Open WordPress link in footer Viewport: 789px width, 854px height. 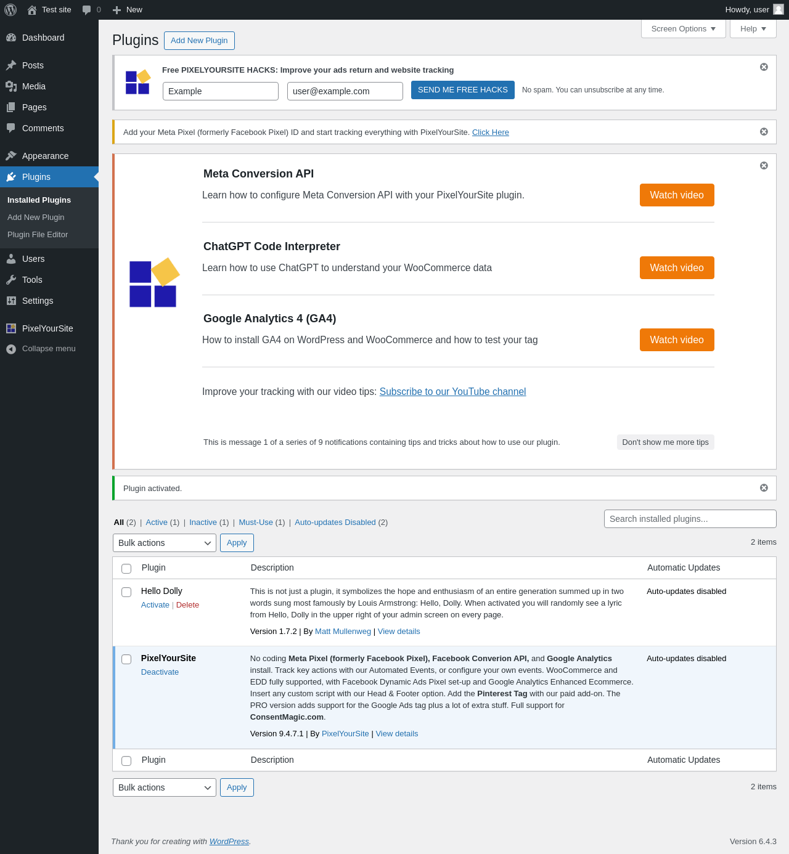[x=229, y=842]
